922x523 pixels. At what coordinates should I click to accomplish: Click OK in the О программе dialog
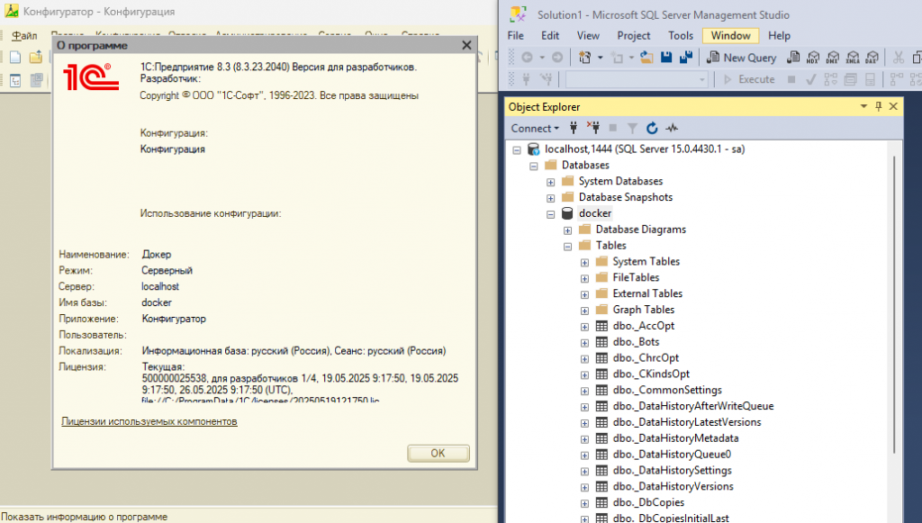(438, 453)
